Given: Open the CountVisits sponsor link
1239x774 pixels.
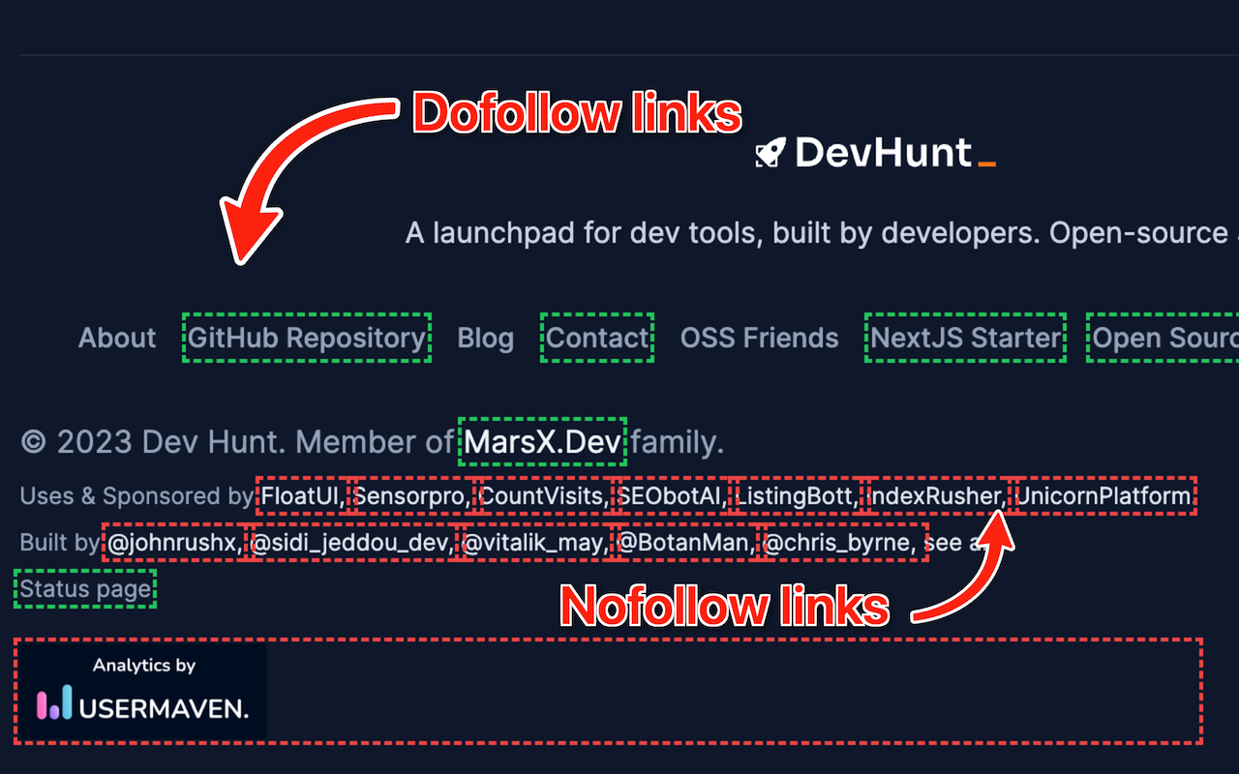Looking at the screenshot, I should click(x=543, y=496).
